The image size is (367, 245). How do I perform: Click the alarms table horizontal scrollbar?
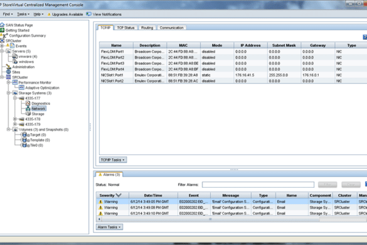(x=210, y=219)
